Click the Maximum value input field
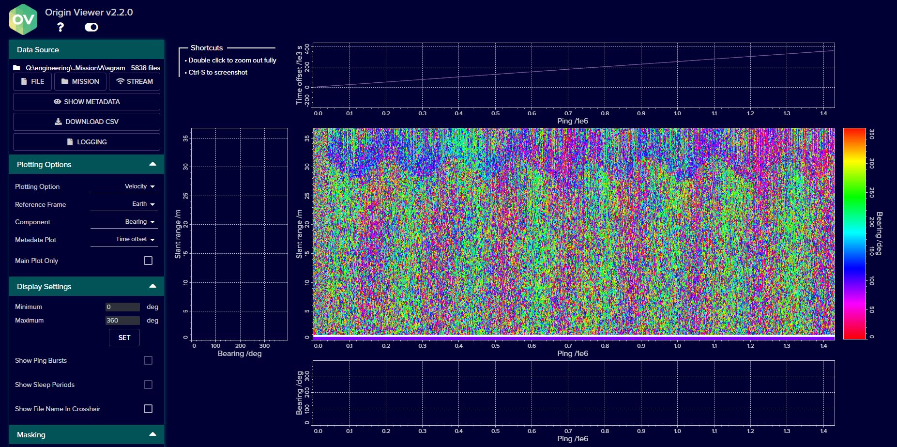The image size is (897, 447). [x=122, y=320]
